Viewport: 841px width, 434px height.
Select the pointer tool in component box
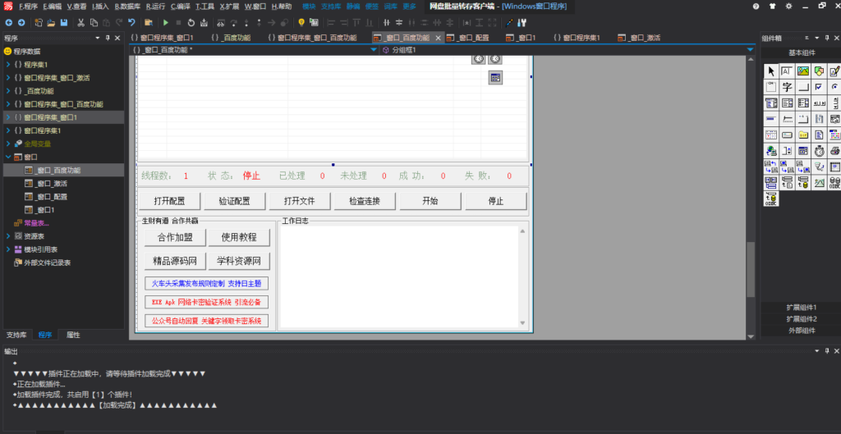770,71
